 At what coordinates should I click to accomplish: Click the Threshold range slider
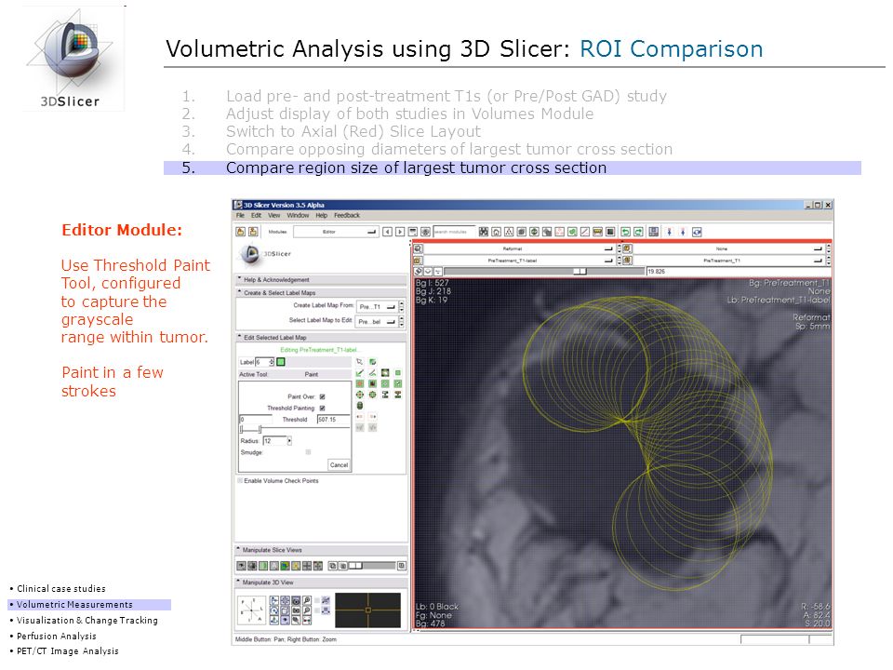tap(295, 428)
